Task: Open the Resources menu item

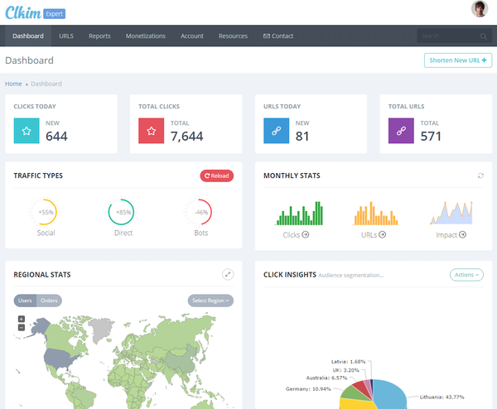Action: tap(233, 36)
